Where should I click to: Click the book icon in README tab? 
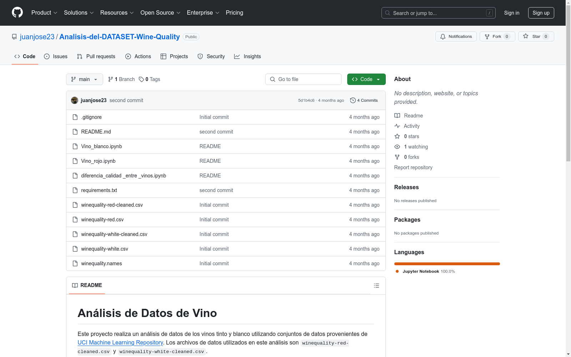pyautogui.click(x=75, y=285)
